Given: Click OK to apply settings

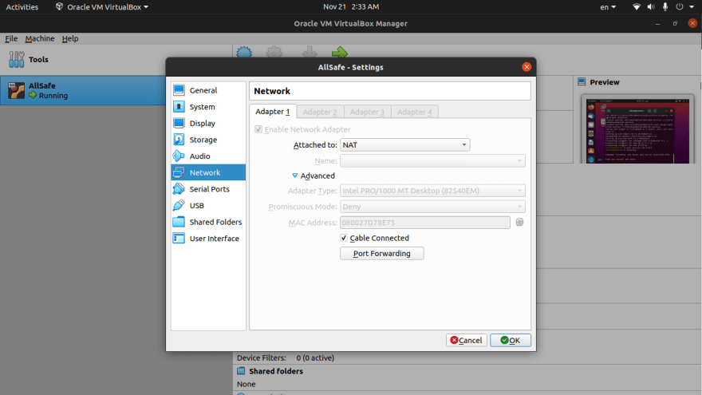Looking at the screenshot, I should pyautogui.click(x=511, y=341).
